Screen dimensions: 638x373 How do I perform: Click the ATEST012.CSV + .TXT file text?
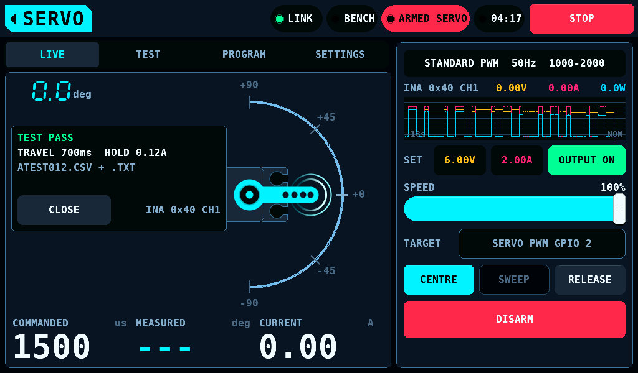coord(77,168)
